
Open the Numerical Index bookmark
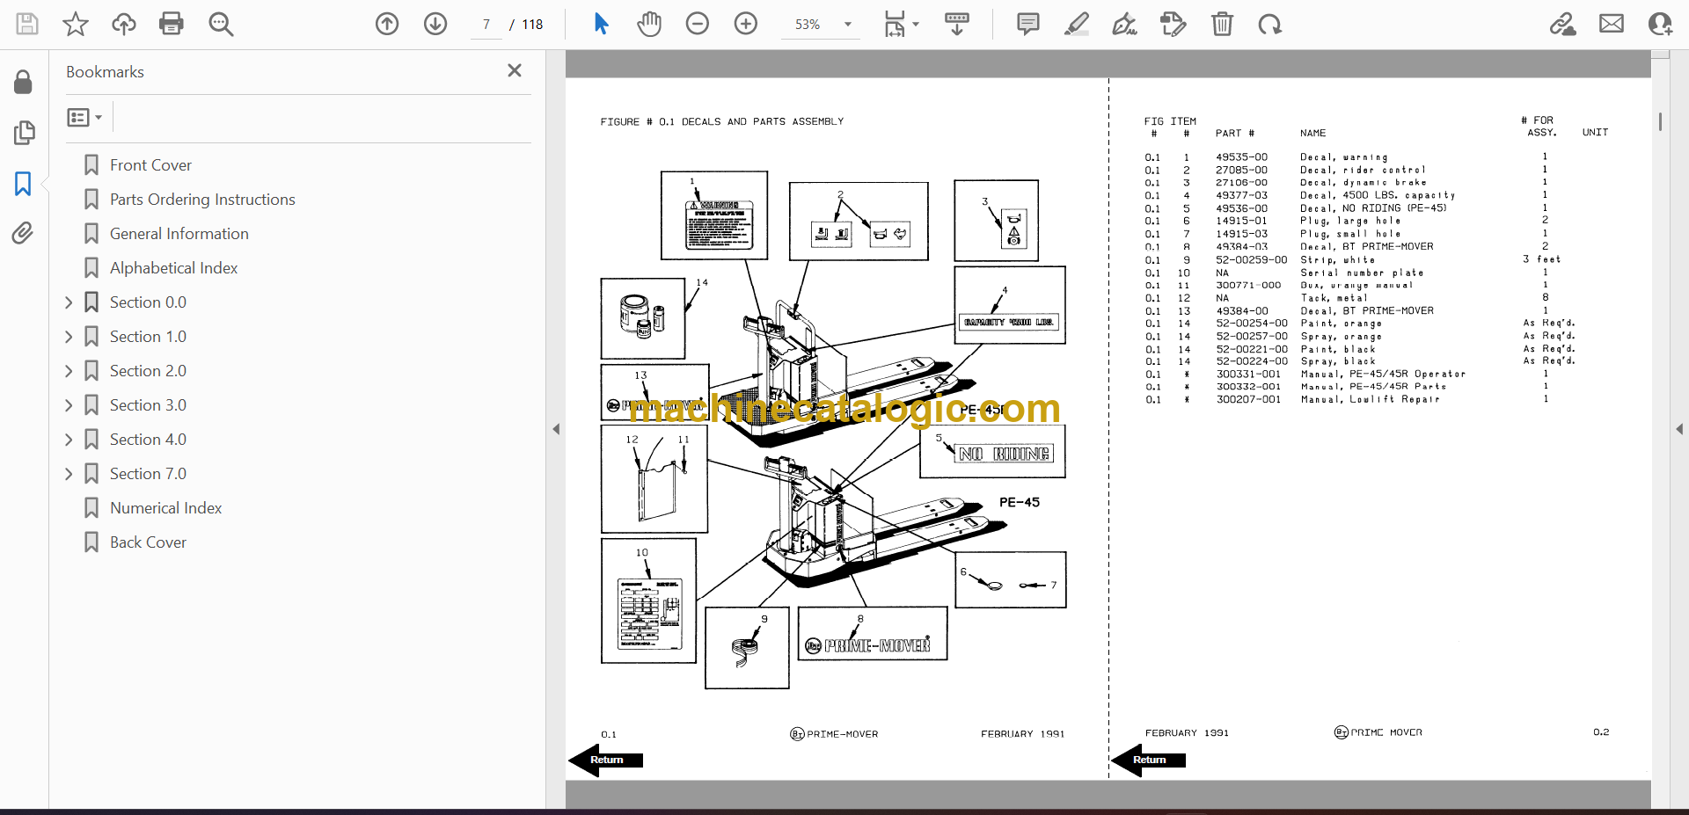click(x=165, y=508)
